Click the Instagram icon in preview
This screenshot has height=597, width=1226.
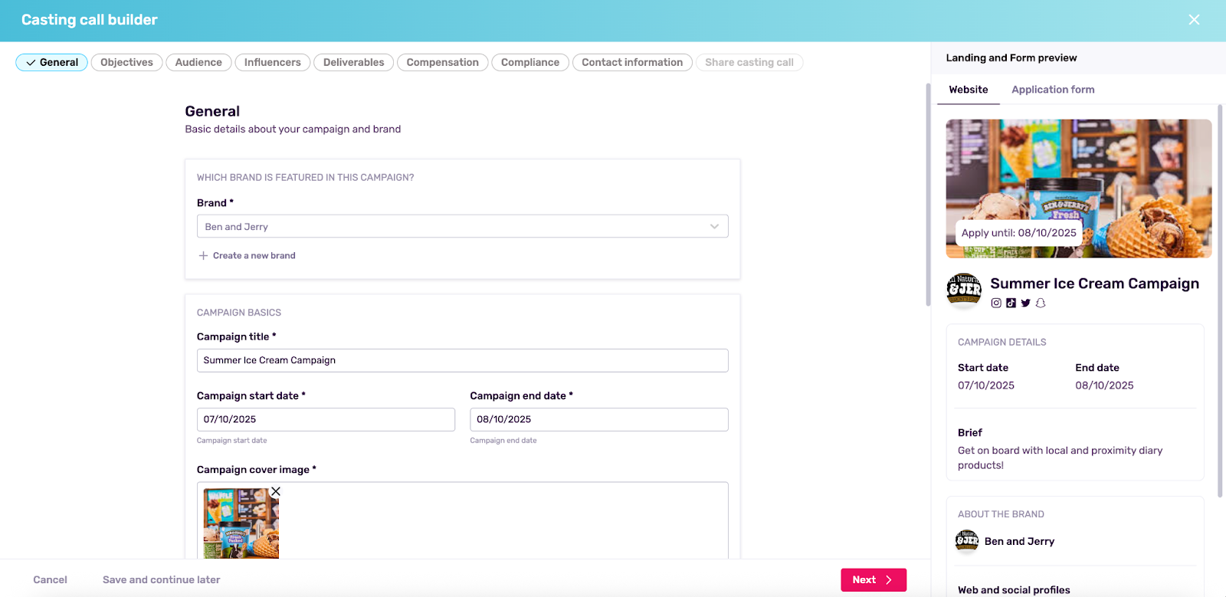click(x=996, y=303)
